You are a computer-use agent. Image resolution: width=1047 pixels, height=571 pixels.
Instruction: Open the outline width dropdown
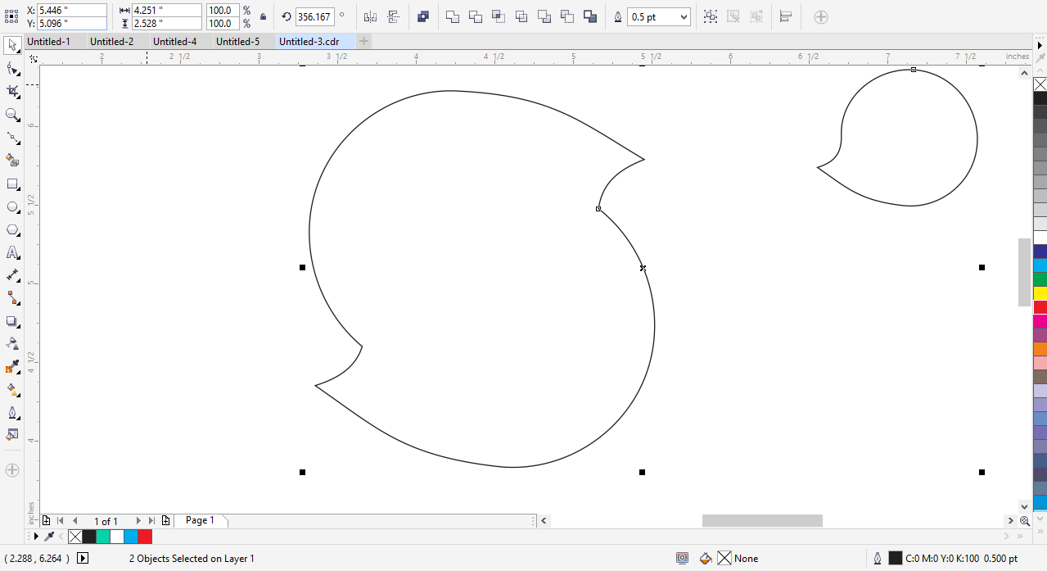684,17
